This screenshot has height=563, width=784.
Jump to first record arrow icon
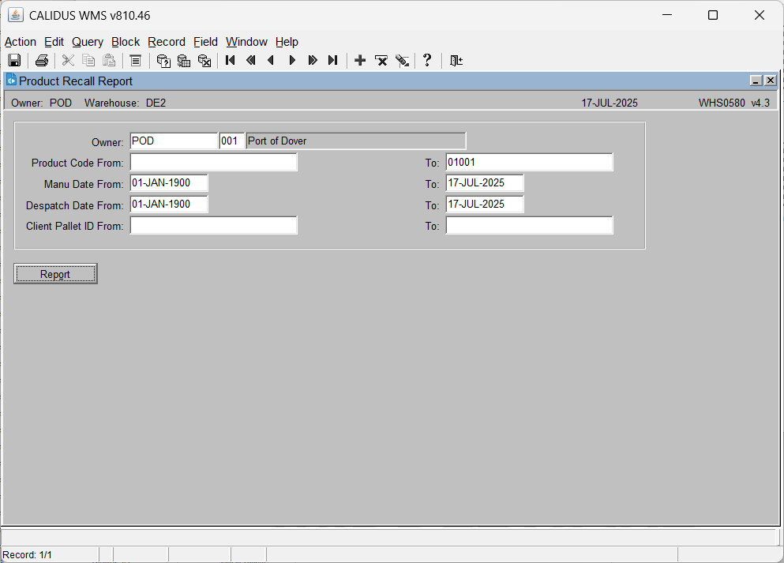pyautogui.click(x=230, y=61)
